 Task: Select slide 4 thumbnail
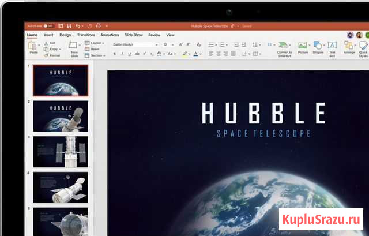pyautogui.click(x=61, y=188)
